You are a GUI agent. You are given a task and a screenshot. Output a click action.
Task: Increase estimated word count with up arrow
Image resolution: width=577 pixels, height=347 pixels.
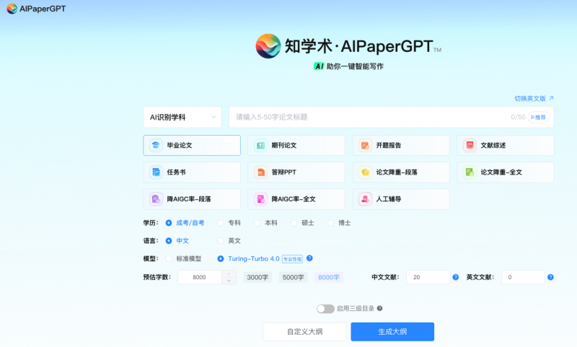pyautogui.click(x=229, y=273)
